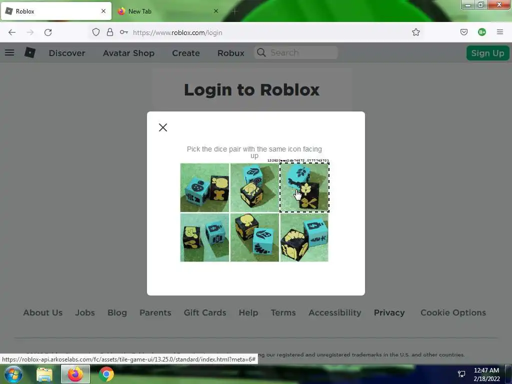This screenshot has height=384, width=512.
Task: Minimize the Firefox window
Action: [x=467, y=4]
